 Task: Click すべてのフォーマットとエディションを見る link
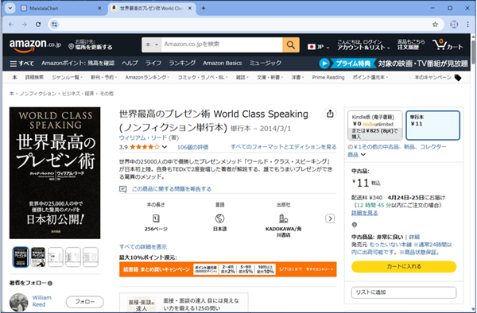point(284,147)
